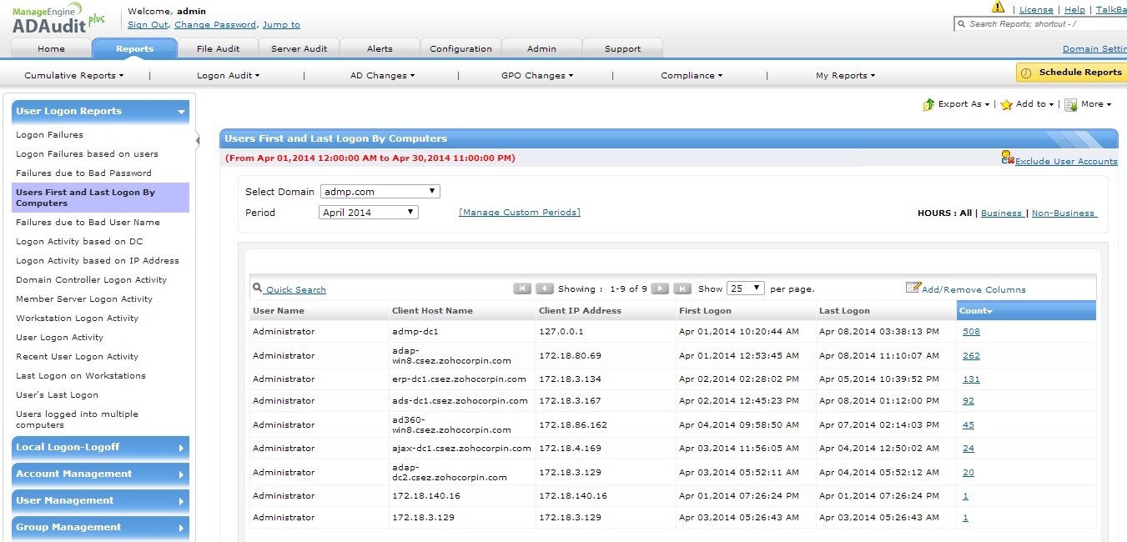This screenshot has width=1127, height=542.
Task: Open the Period dropdown
Action: tap(369, 213)
